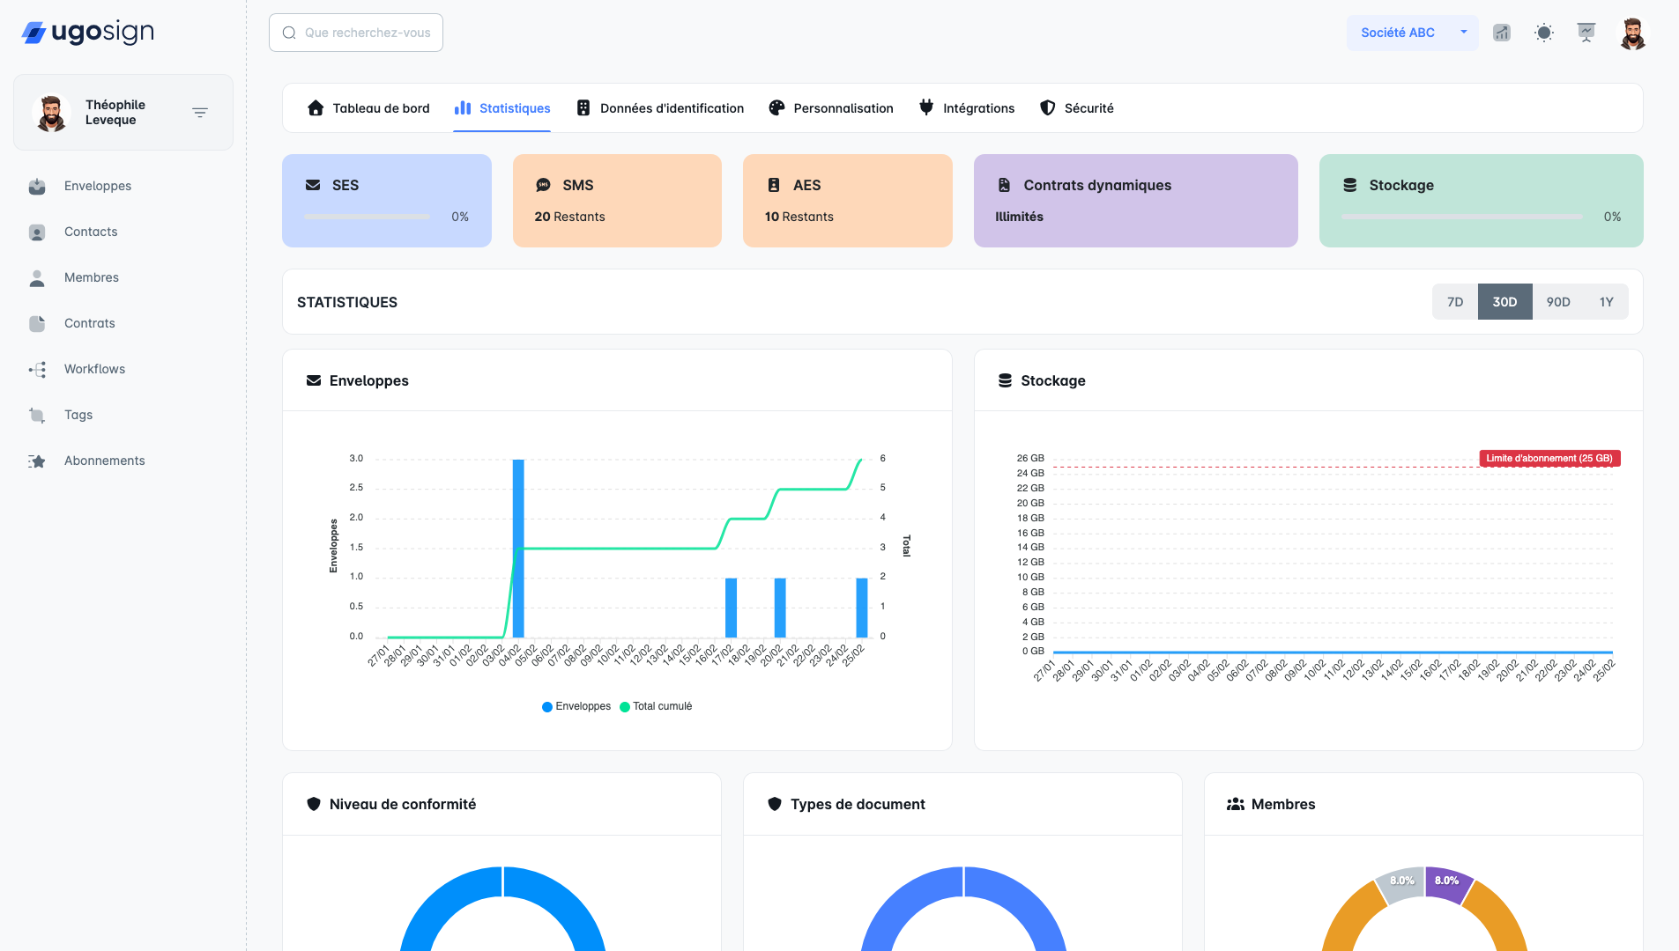Viewport: 1679px width, 951px height.
Task: Click the user avatar in top-right corner
Action: pyautogui.click(x=1632, y=33)
